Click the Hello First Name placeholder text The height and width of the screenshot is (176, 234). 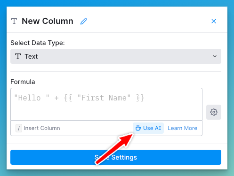click(79, 98)
